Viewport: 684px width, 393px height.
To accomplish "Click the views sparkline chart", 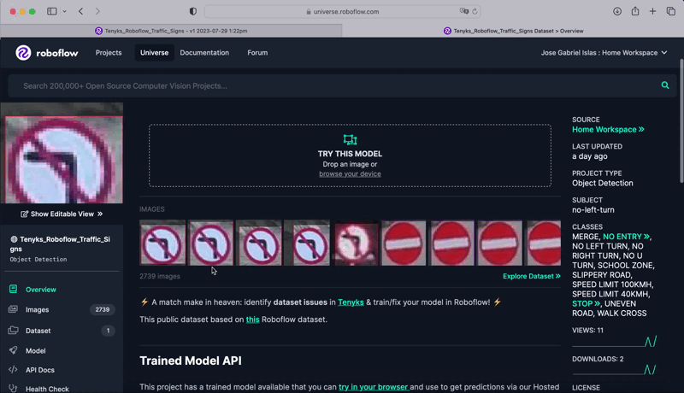I will click(x=614, y=341).
